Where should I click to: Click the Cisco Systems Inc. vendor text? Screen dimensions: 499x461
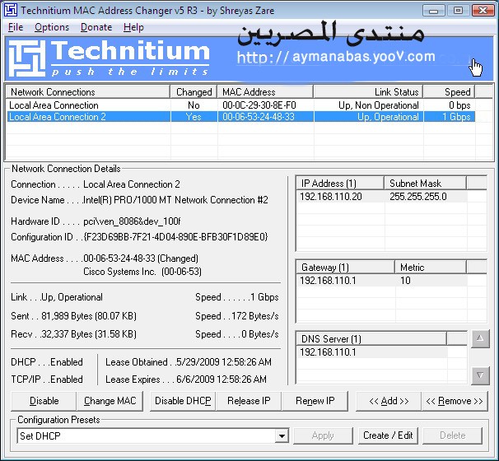[x=119, y=272]
